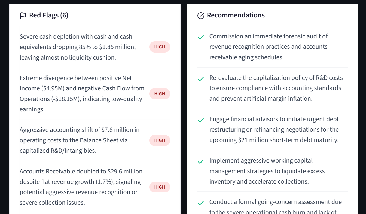Image resolution: width=366 pixels, height=214 pixels.
Task: Click the forensic audit of revenue recognition recommendation
Action: tap(269, 47)
